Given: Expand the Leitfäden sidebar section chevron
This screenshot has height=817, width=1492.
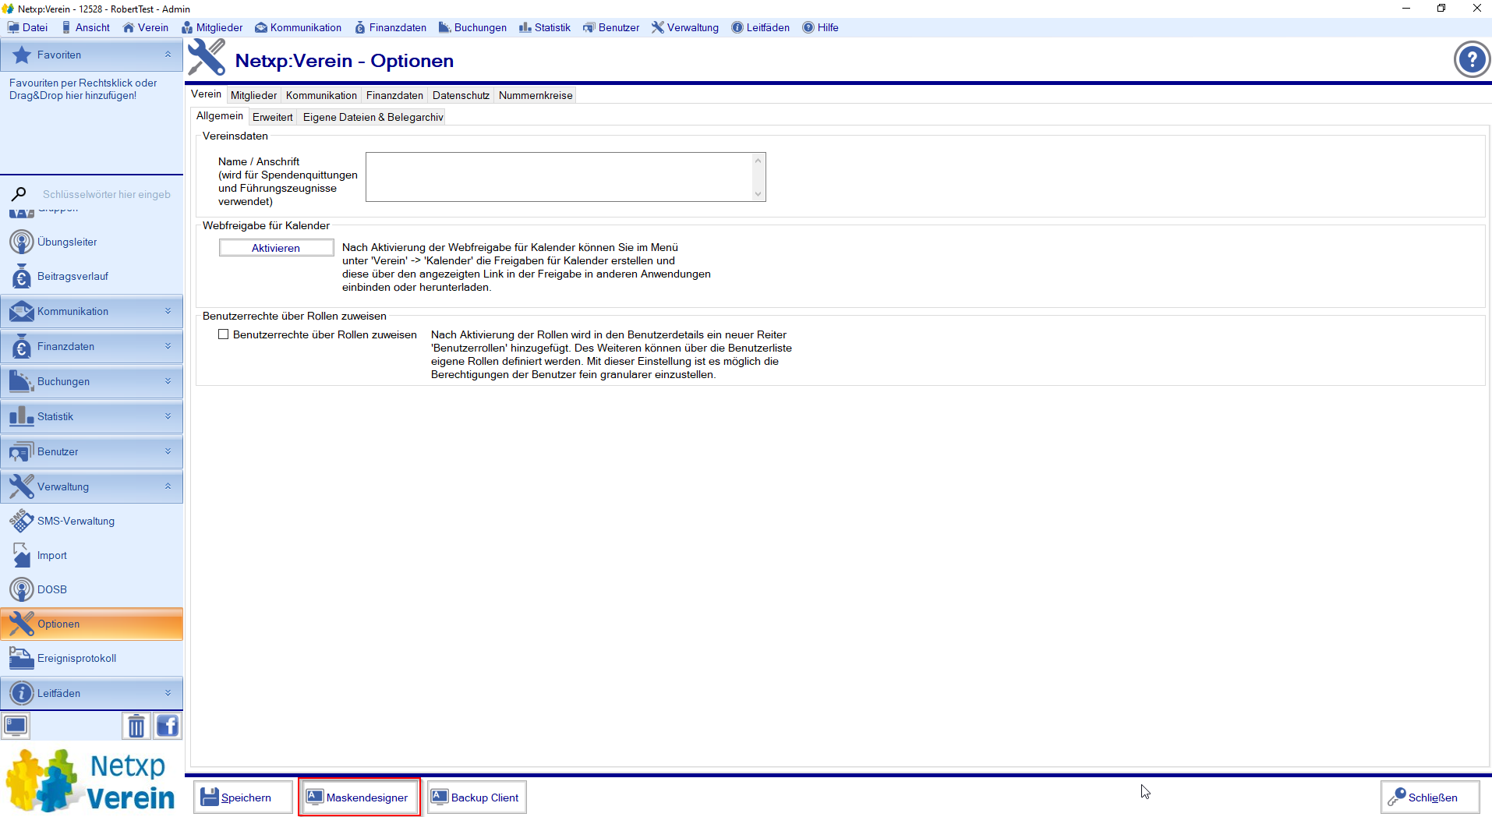Looking at the screenshot, I should 168,693.
